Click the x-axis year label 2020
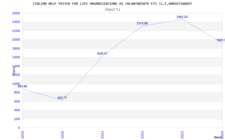225x140 pixels. tap(62, 135)
